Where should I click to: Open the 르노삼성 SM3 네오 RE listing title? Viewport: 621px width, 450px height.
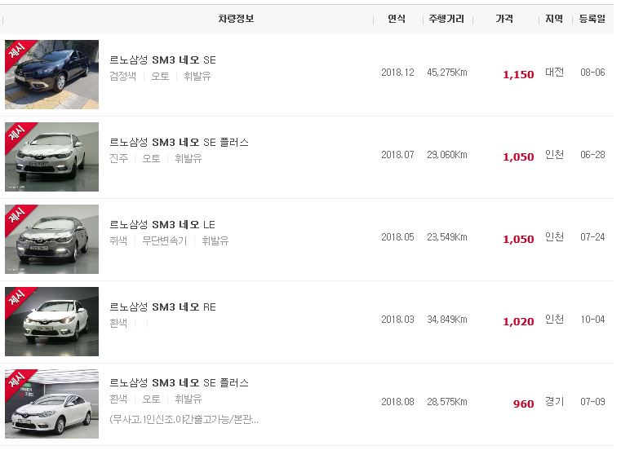click(162, 307)
